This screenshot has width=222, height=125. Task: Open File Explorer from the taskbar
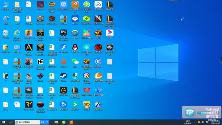click(56, 122)
